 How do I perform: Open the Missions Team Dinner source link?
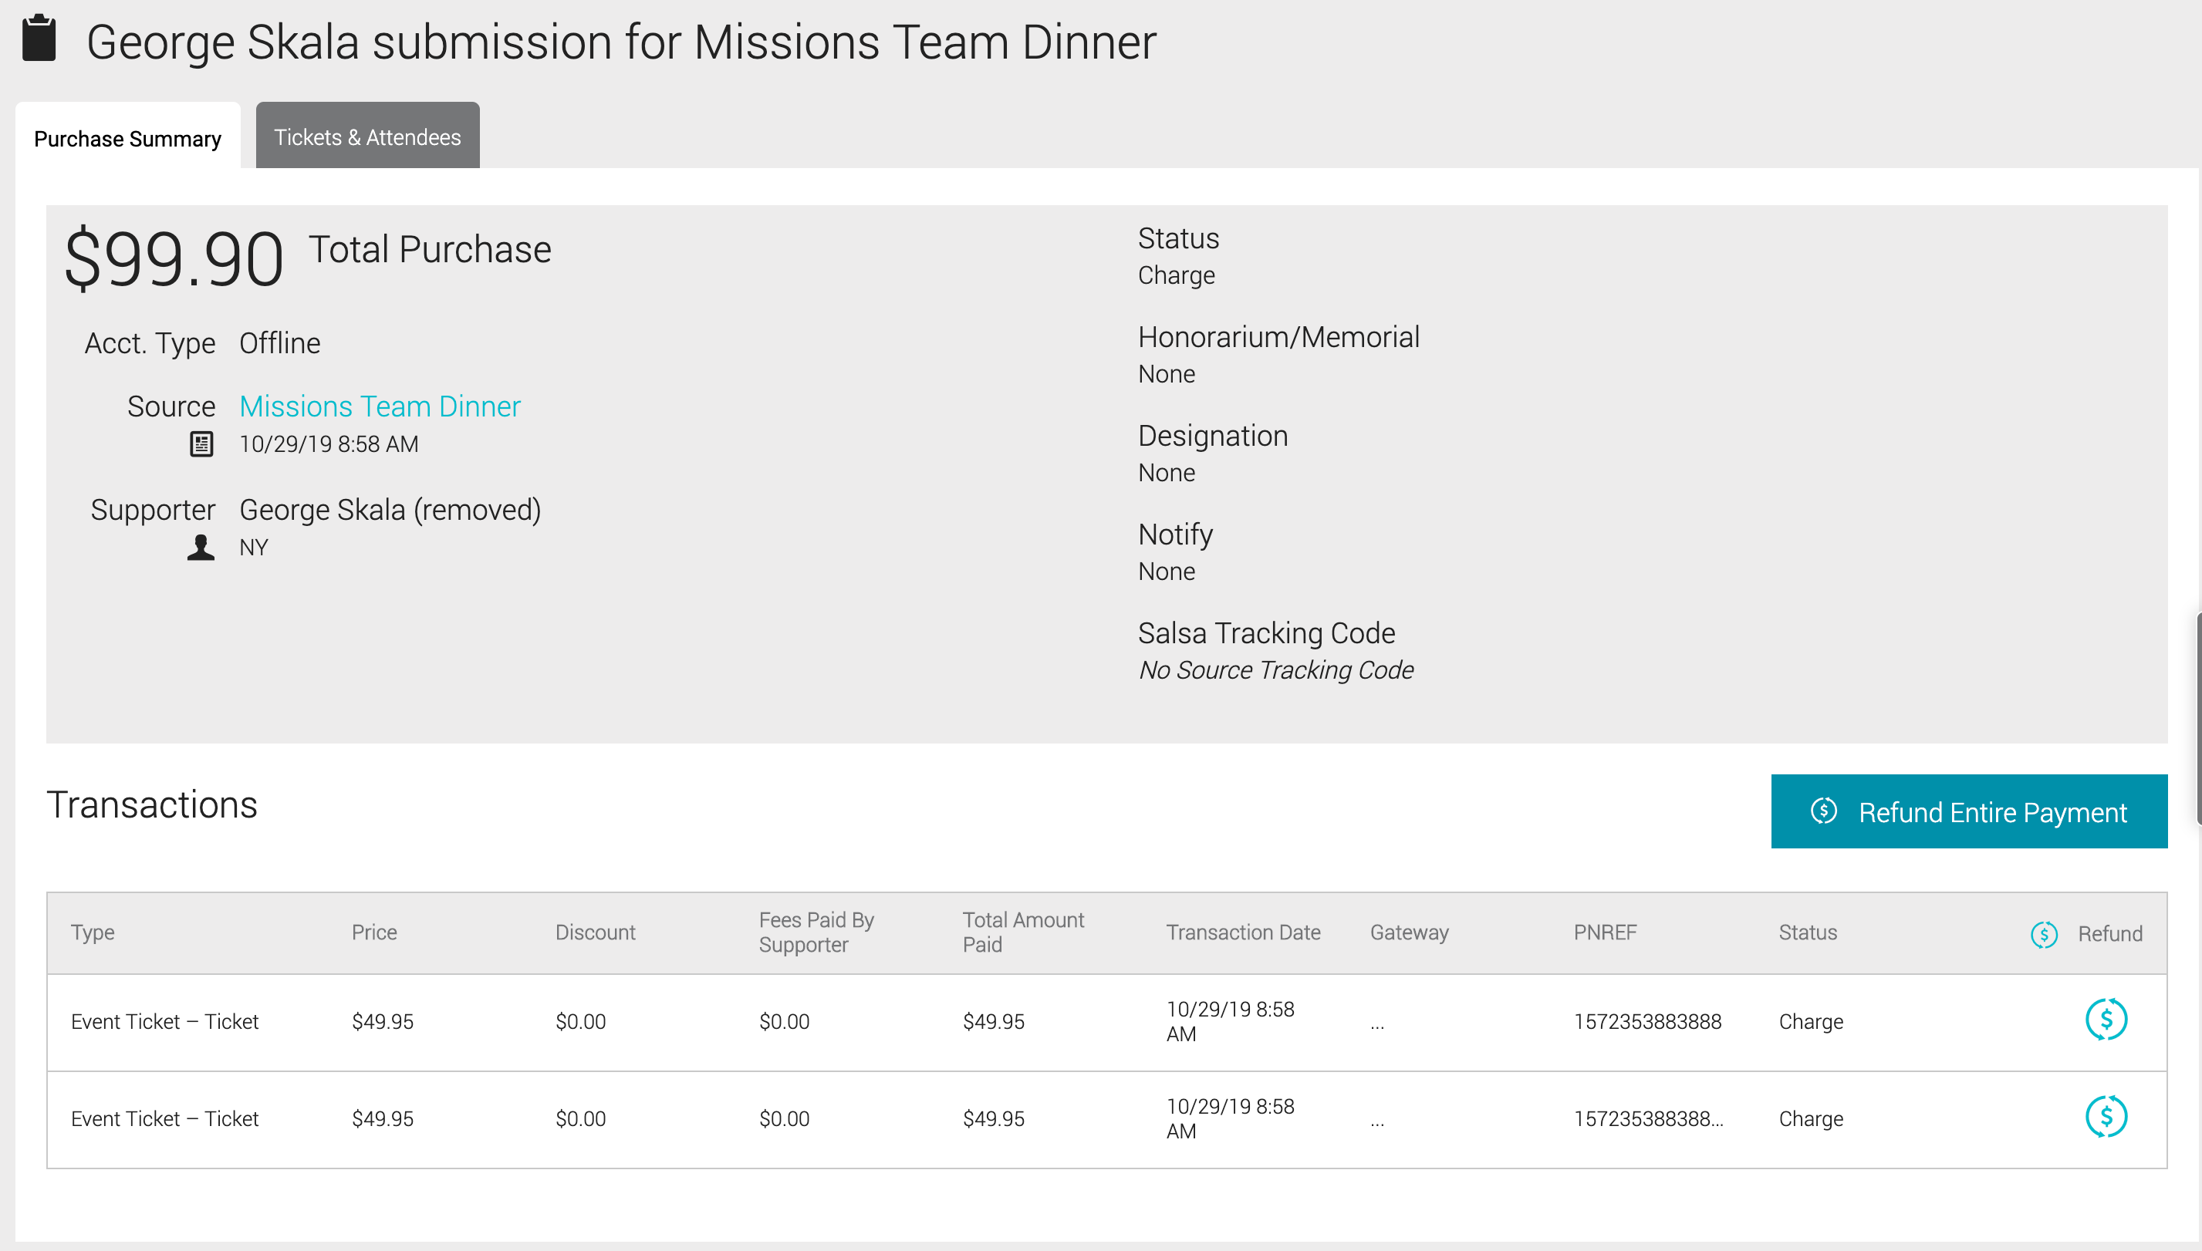[380, 406]
